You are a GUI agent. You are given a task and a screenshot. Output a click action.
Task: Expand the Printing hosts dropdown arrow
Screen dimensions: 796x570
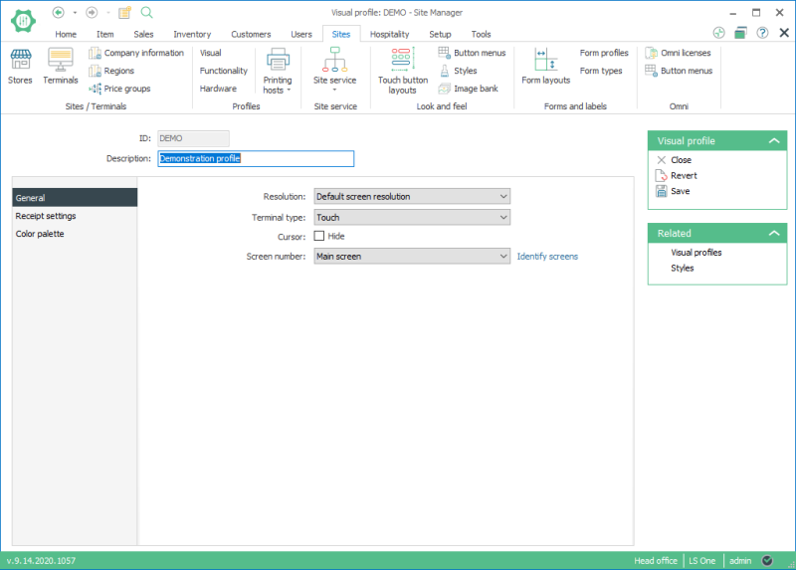tap(289, 91)
